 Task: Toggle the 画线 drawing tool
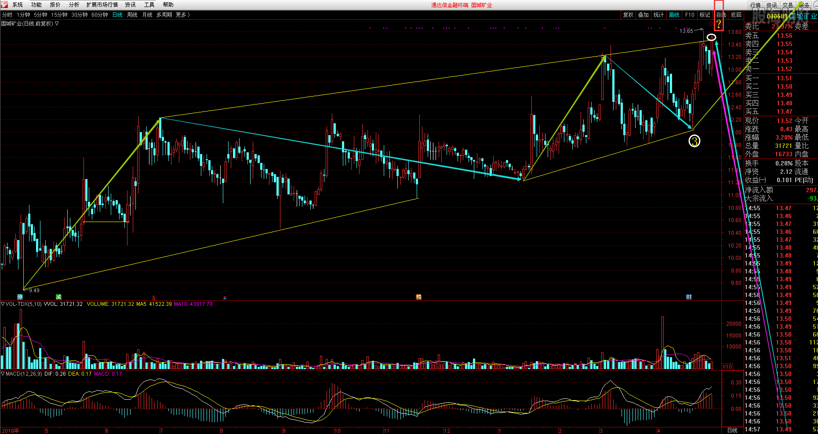coord(674,15)
